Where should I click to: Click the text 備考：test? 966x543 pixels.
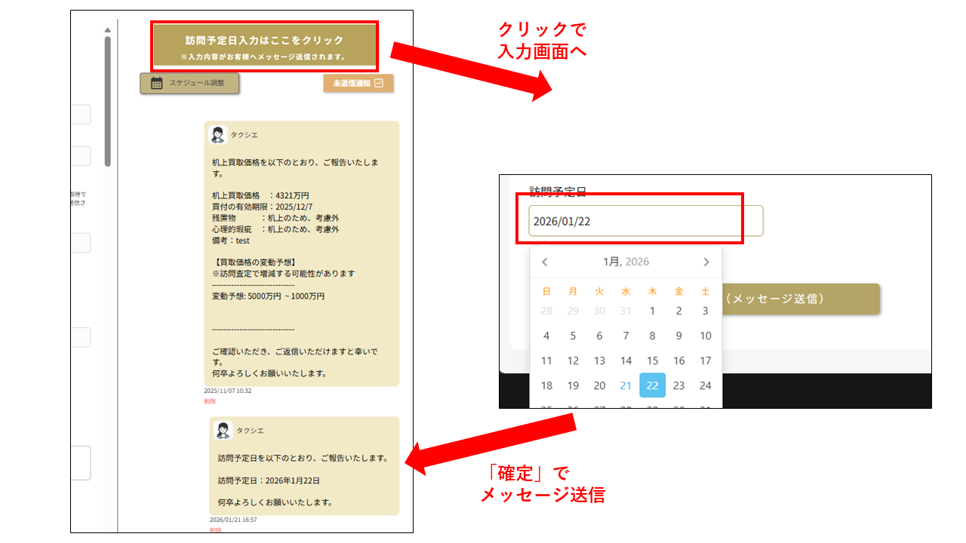tap(230, 241)
